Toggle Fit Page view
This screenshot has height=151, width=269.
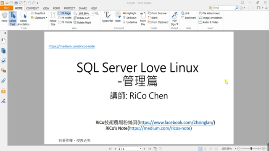(64, 13)
